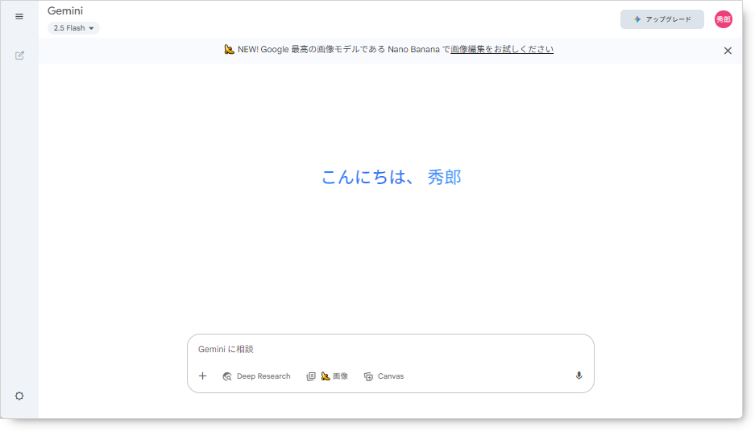Click the Gemini title text
This screenshot has height=431, width=755.
tap(65, 10)
